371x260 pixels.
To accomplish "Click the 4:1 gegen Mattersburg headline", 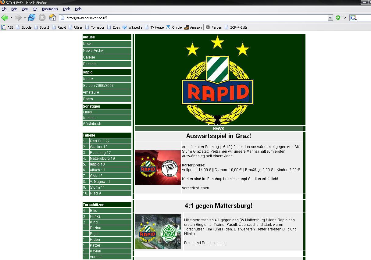I will pyautogui.click(x=219, y=206).
